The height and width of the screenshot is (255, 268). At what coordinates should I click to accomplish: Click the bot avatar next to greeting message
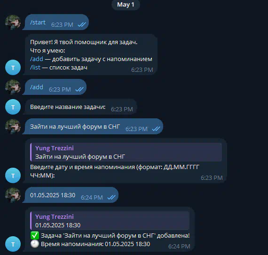[13, 68]
